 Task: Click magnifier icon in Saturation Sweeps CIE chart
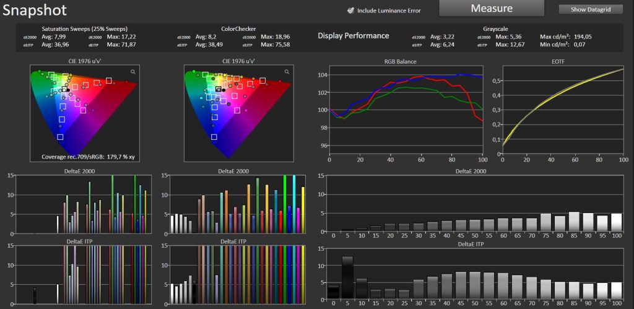pyautogui.click(x=132, y=72)
